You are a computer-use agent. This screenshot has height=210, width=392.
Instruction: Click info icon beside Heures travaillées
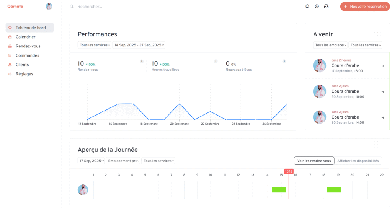tap(216, 61)
